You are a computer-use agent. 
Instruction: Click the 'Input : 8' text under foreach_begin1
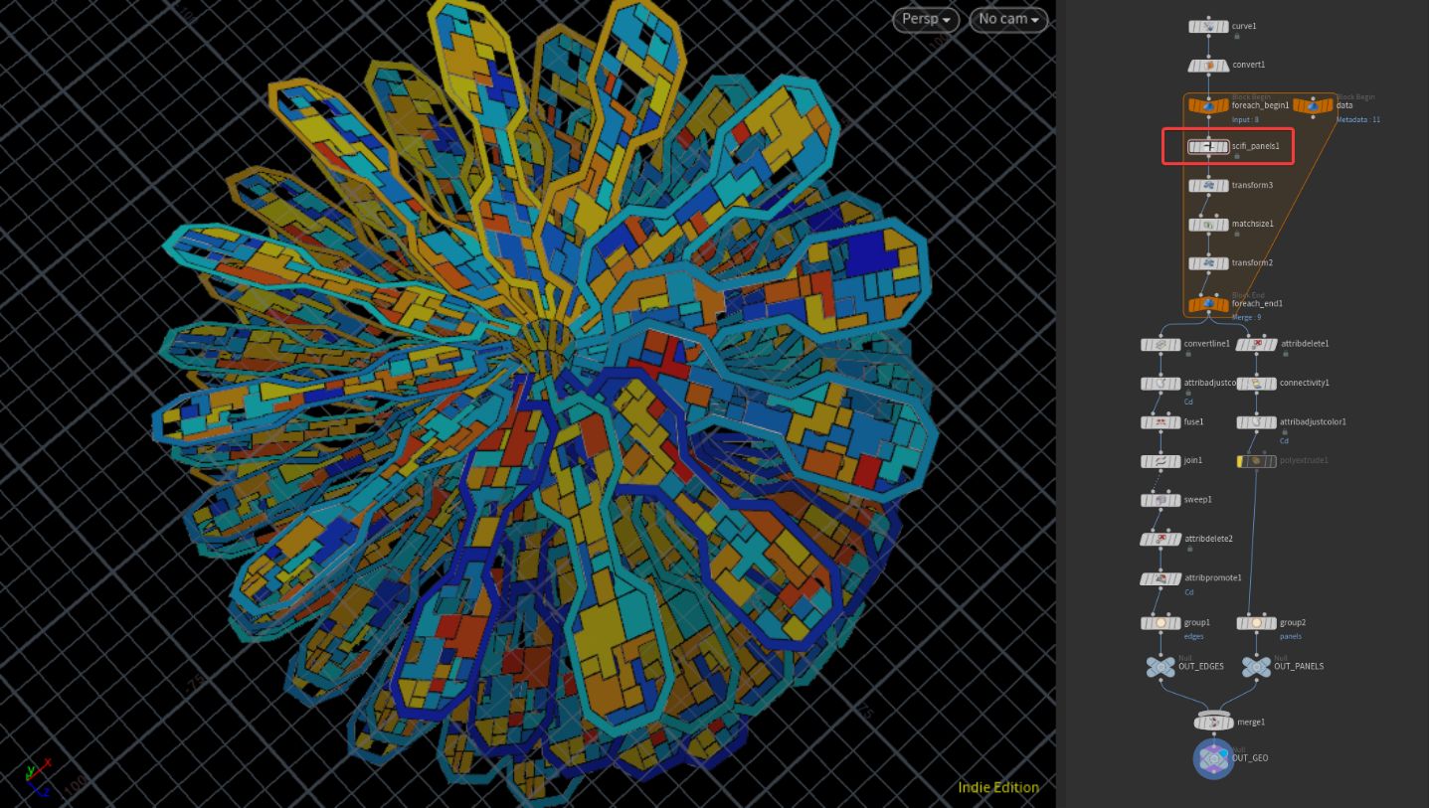(1246, 119)
